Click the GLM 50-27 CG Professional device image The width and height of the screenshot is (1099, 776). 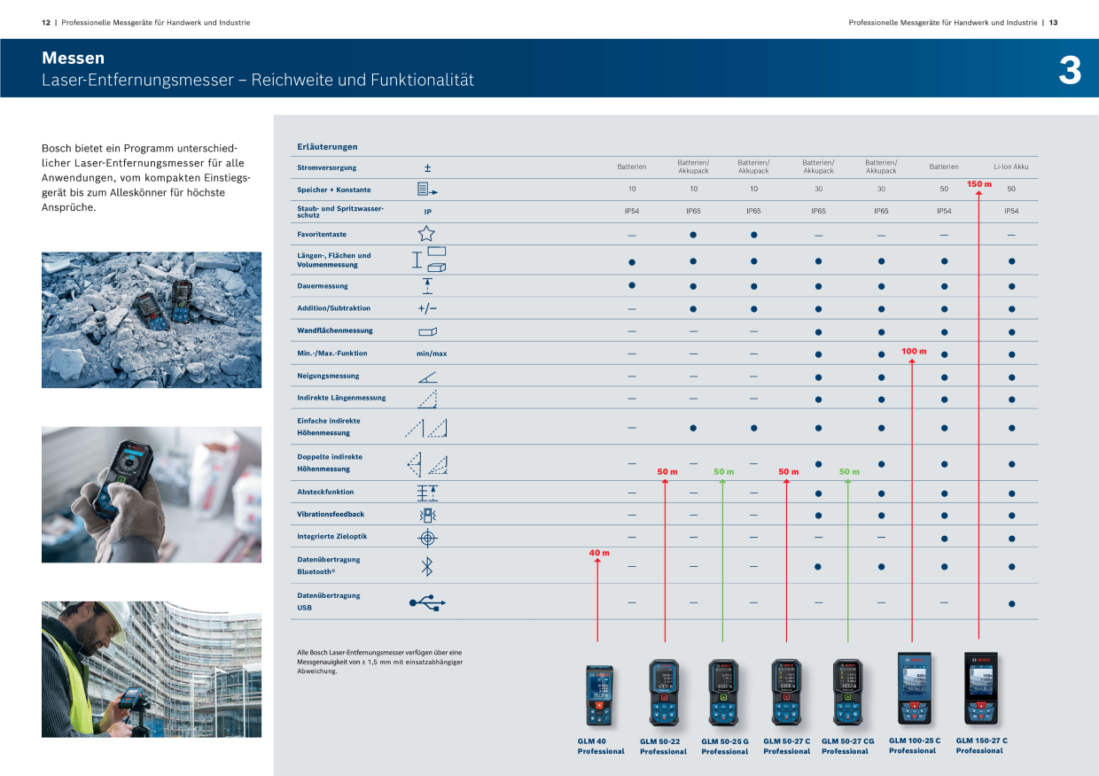[847, 693]
